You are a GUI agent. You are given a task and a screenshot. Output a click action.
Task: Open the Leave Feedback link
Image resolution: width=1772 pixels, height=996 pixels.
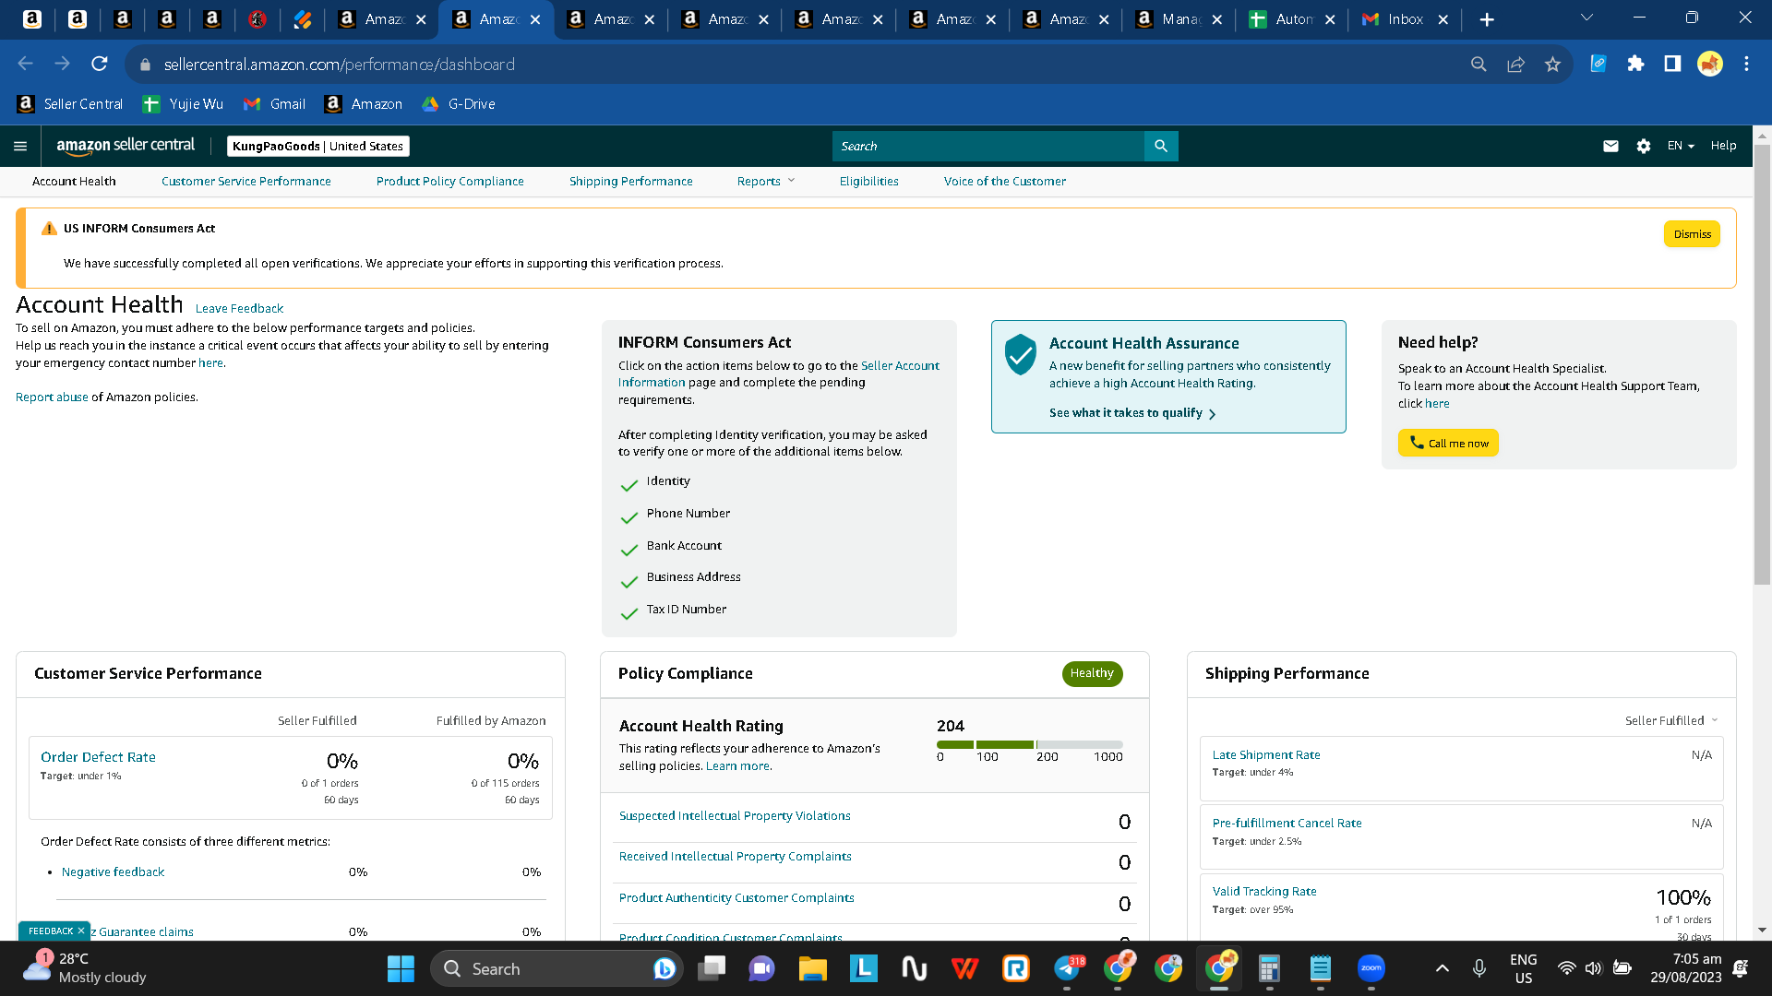click(x=239, y=309)
